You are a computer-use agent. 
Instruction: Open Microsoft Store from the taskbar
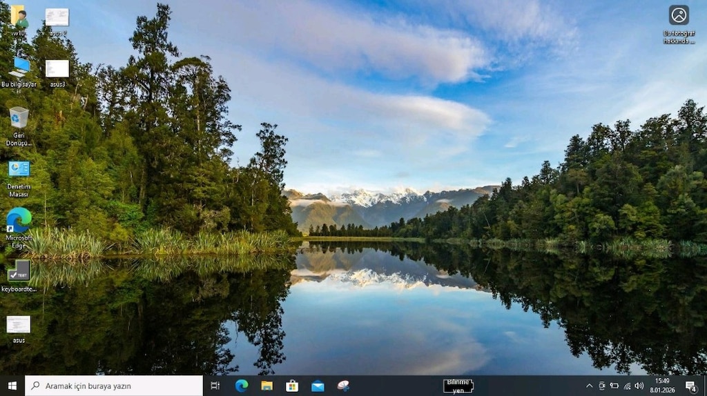292,386
